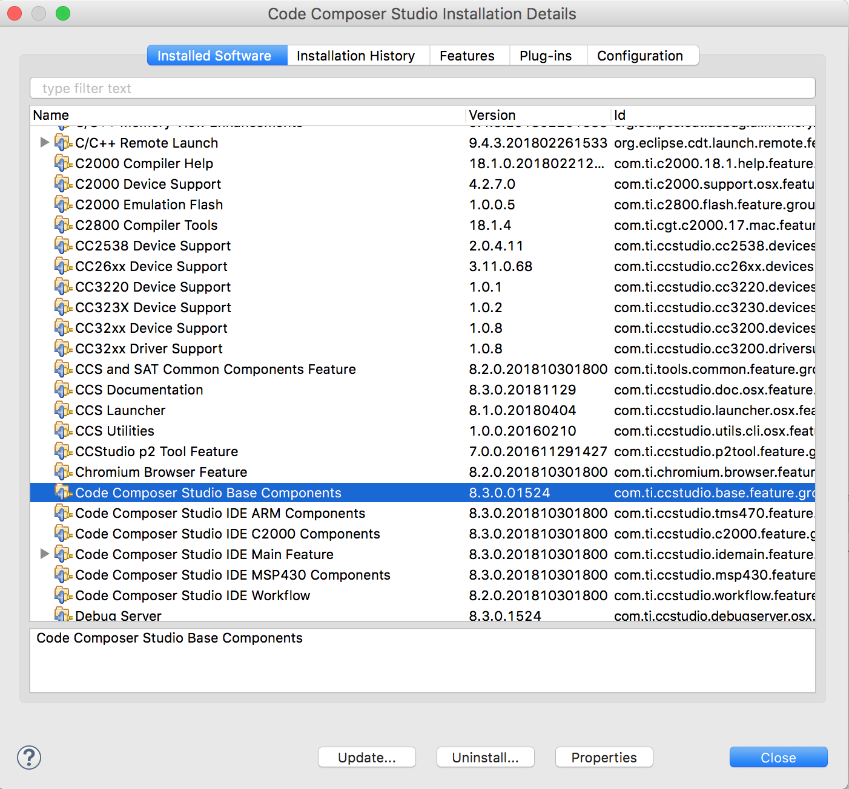The width and height of the screenshot is (849, 789).
Task: Click the Id com.ti.ccstudio.cc3220.devices cell
Action: coord(715,287)
